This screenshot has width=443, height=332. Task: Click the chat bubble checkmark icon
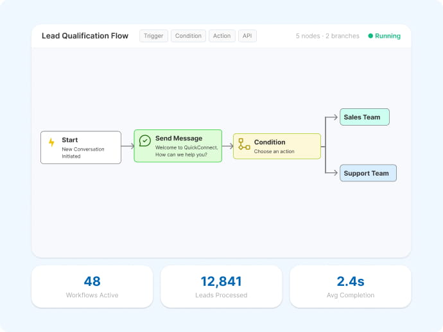pos(144,140)
